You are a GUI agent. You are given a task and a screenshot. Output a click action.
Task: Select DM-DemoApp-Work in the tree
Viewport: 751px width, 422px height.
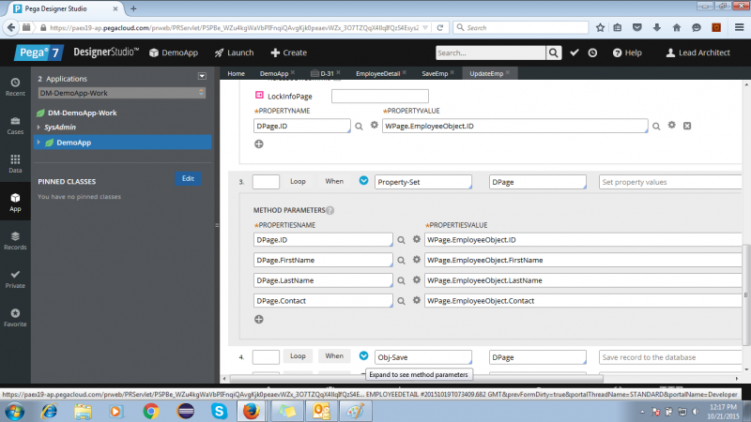pos(82,113)
